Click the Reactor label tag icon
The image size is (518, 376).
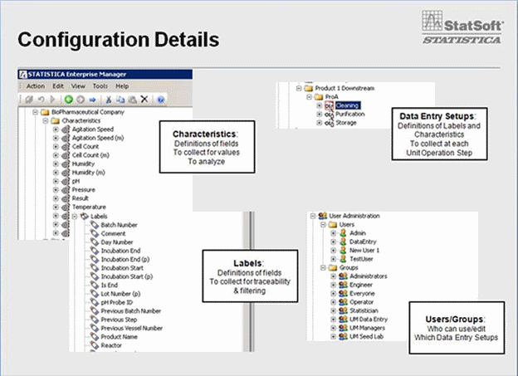(95, 345)
